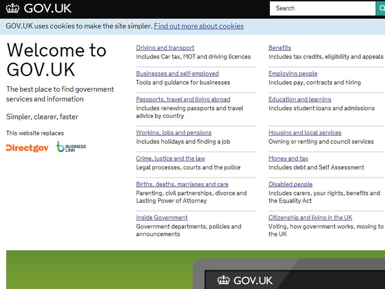Open Births, deaths, marriages and care

pos(182,184)
